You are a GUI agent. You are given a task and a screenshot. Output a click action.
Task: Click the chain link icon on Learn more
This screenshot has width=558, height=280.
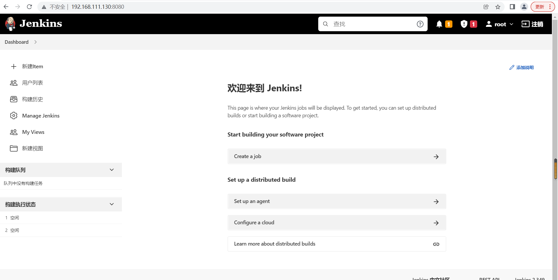point(436,244)
